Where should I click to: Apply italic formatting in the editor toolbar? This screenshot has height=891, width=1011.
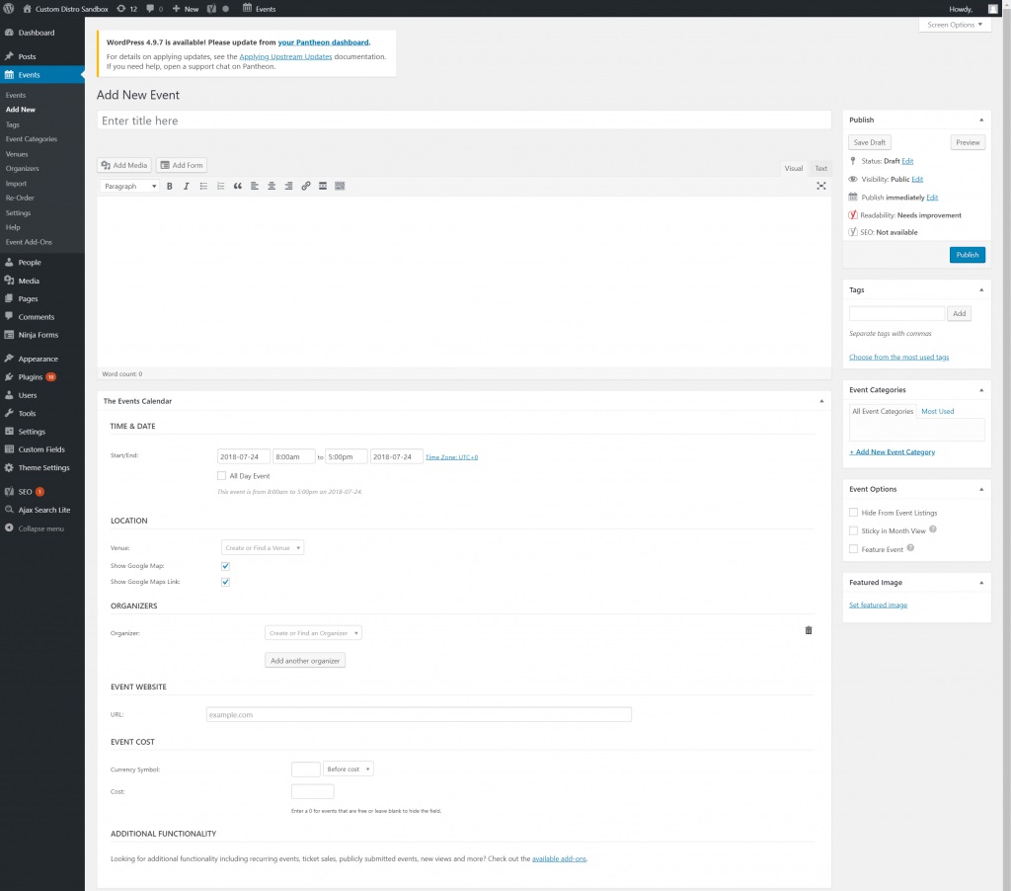[187, 186]
